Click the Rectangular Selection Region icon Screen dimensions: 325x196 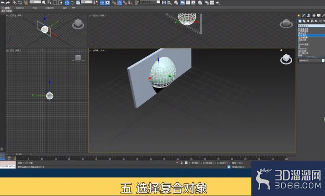point(55,2)
